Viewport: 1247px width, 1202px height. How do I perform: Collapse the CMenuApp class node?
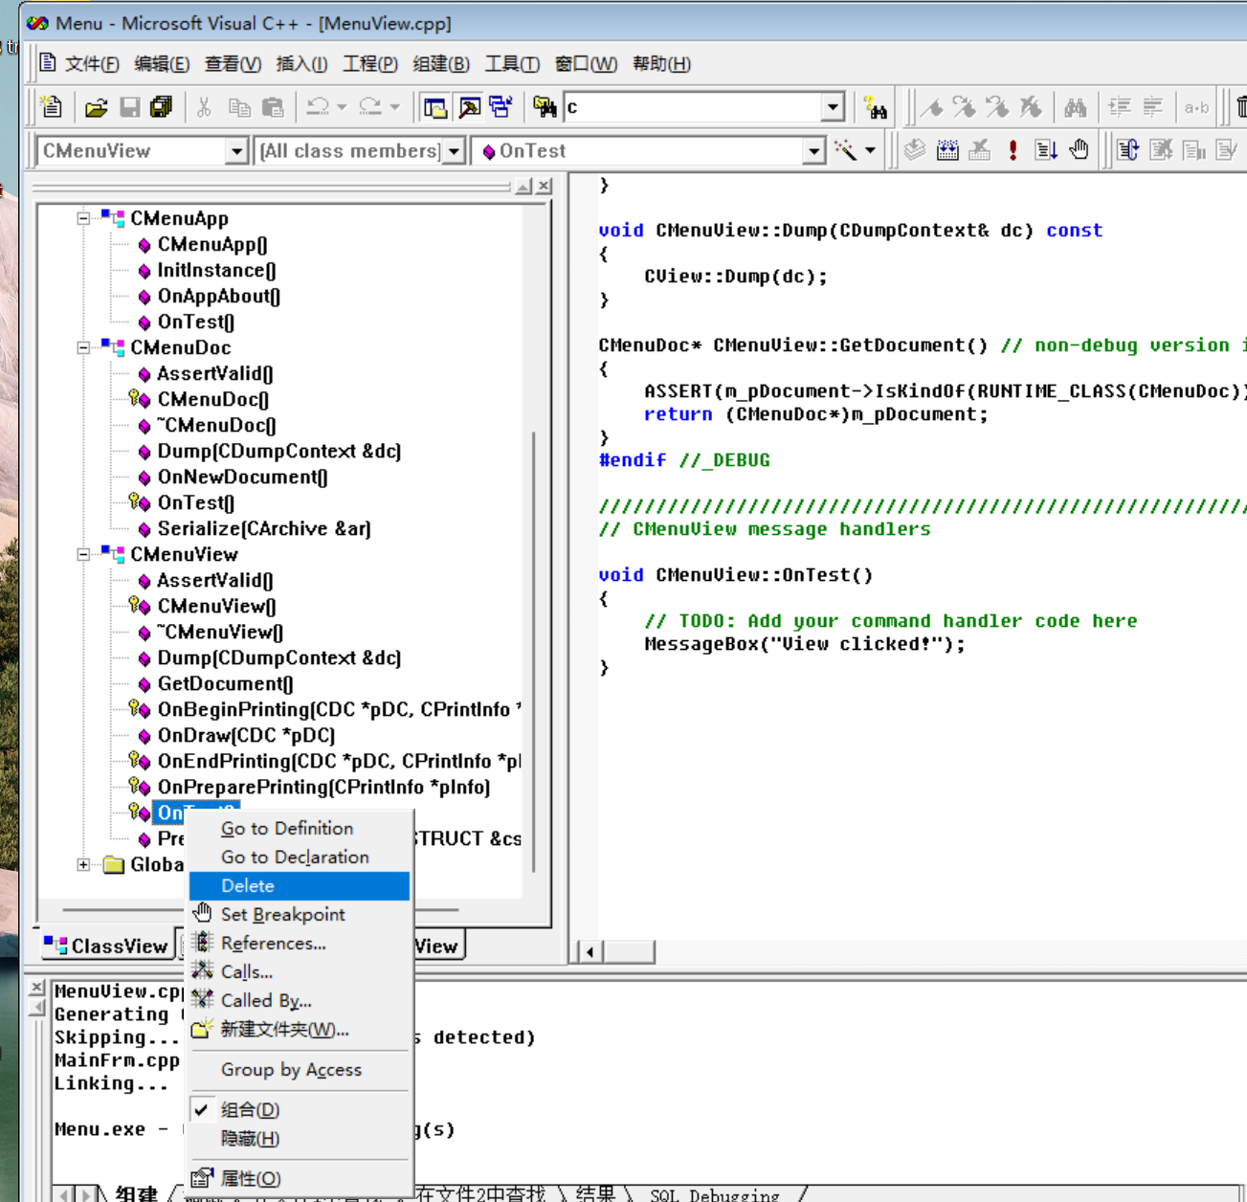83,218
